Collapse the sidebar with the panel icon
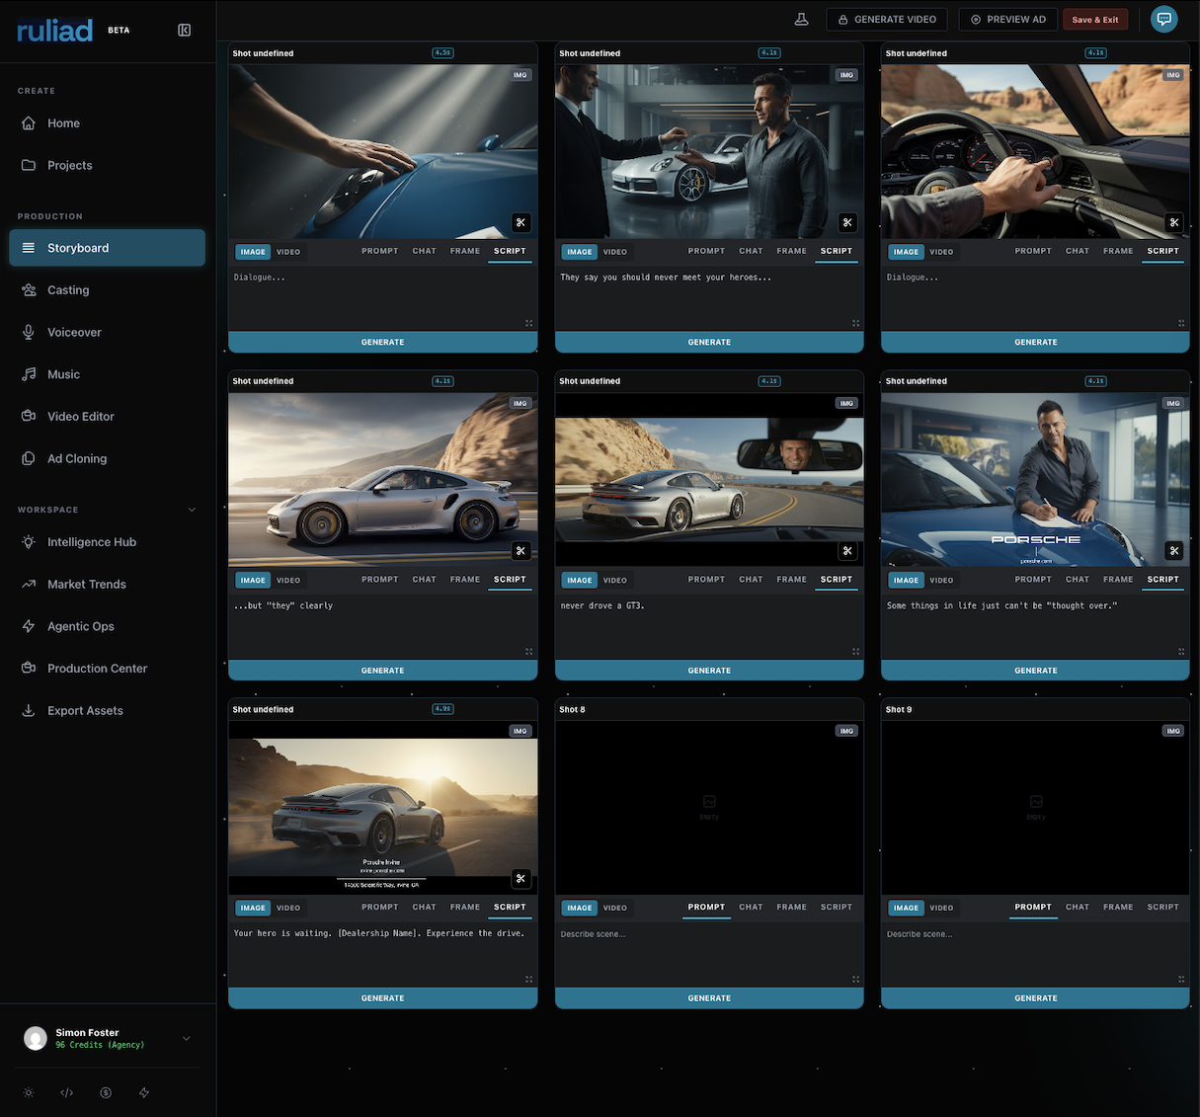The width and height of the screenshot is (1200, 1117). (184, 30)
